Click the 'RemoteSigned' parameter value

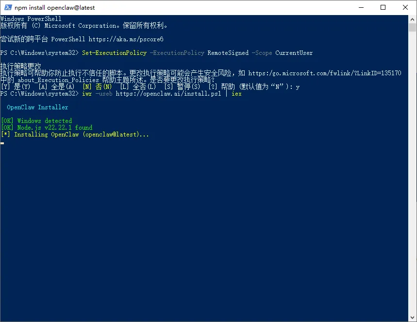pos(228,53)
